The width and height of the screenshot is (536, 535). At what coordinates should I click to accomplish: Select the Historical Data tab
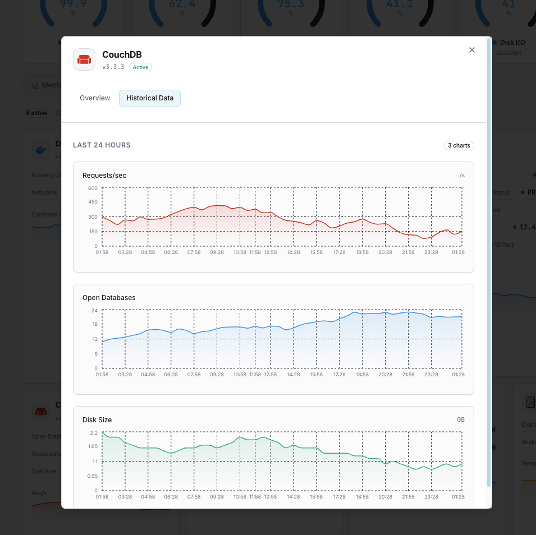[x=150, y=98]
